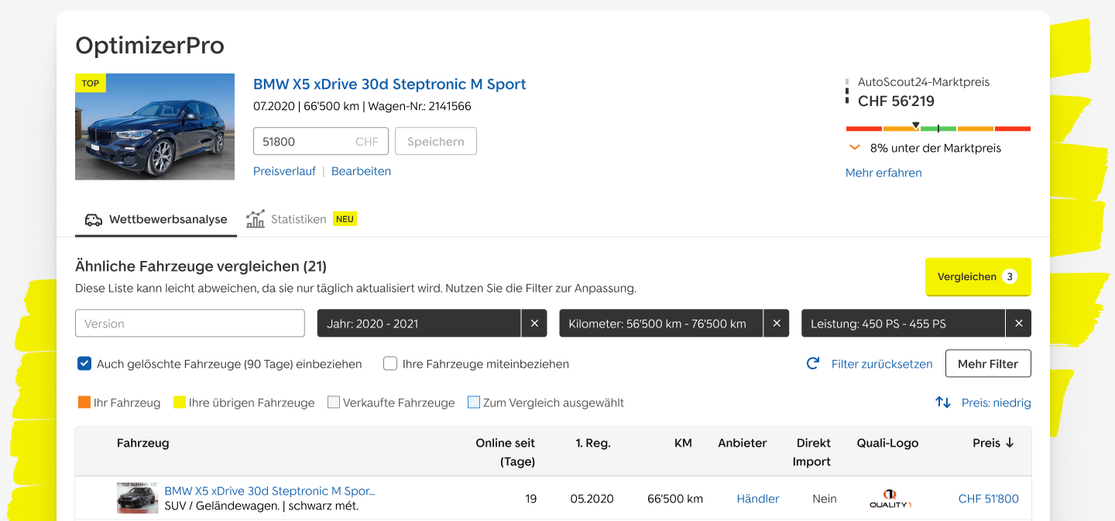Click the large BMW X5 photo
The image size is (1115, 521).
[x=155, y=127]
